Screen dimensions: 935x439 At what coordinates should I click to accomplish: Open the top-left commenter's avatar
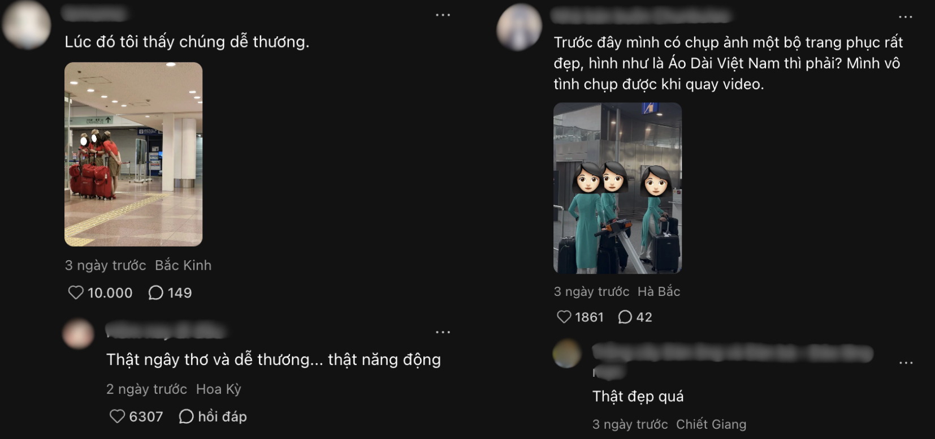tap(27, 25)
